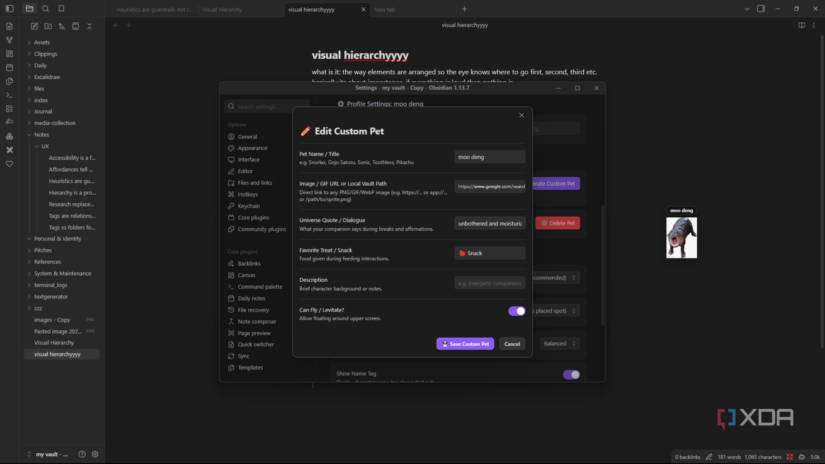825x464 pixels.
Task: Click Save Custom Pet button
Action: pyautogui.click(x=465, y=344)
